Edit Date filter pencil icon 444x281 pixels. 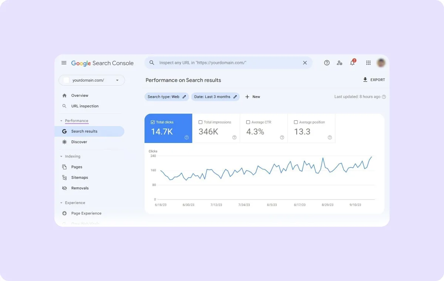click(x=235, y=97)
